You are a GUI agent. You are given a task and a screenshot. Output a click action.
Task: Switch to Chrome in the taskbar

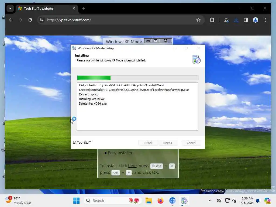click(x=172, y=201)
